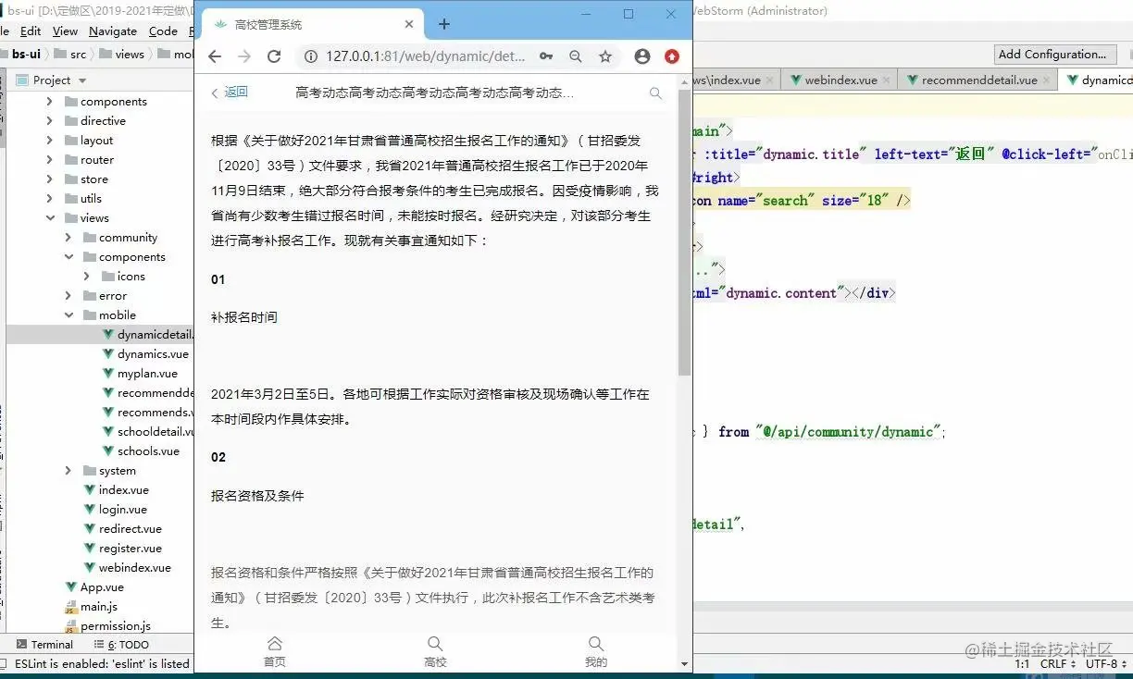This screenshot has width=1133, height=679.
Task: Select the 高校管理系统 browser tab
Action: click(313, 25)
